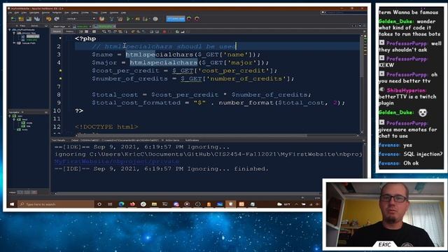The width and height of the screenshot is (448, 252).
Task: Switch to the first PHP editor tab
Action: (x=83, y=27)
